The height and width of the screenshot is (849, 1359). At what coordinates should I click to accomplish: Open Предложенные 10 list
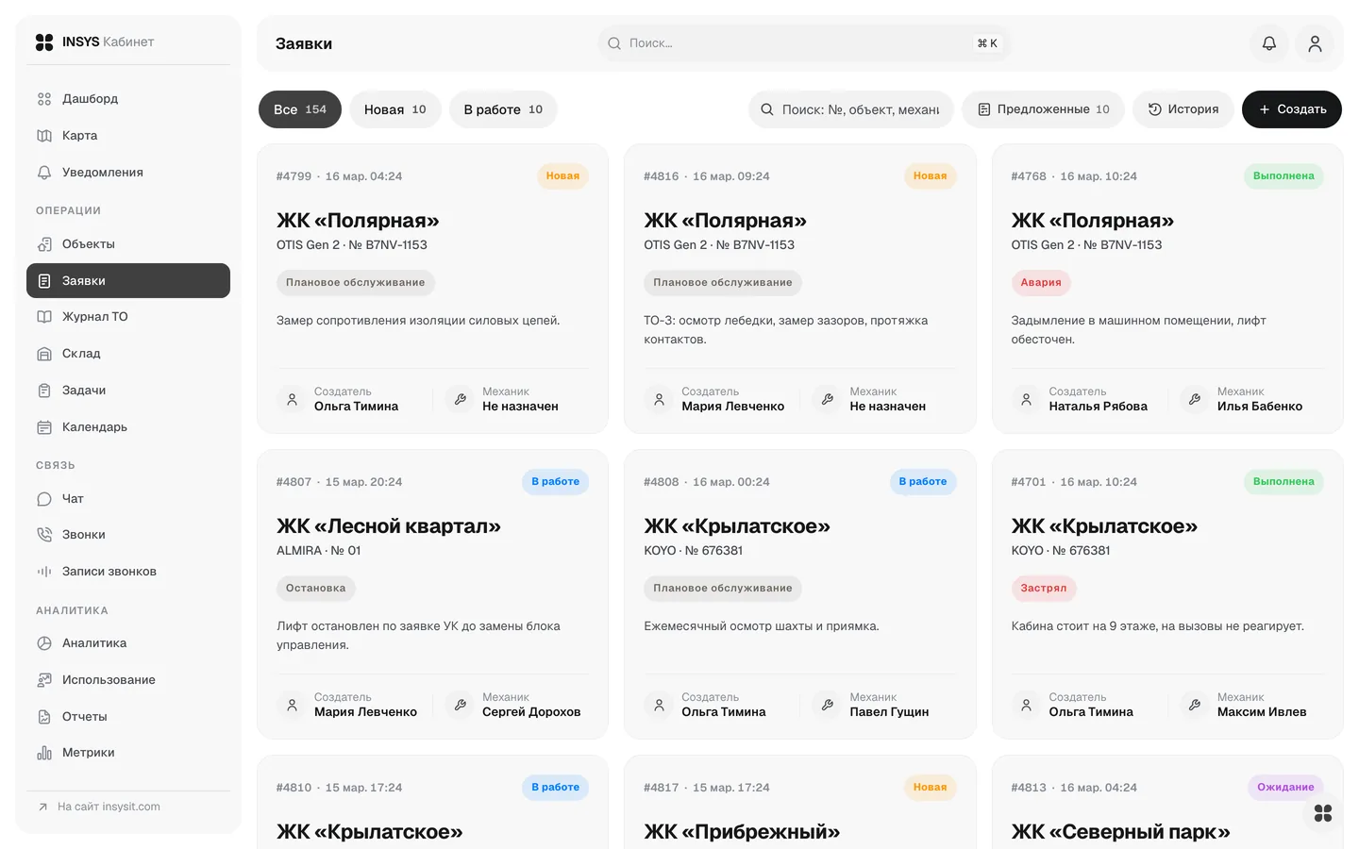(x=1043, y=109)
